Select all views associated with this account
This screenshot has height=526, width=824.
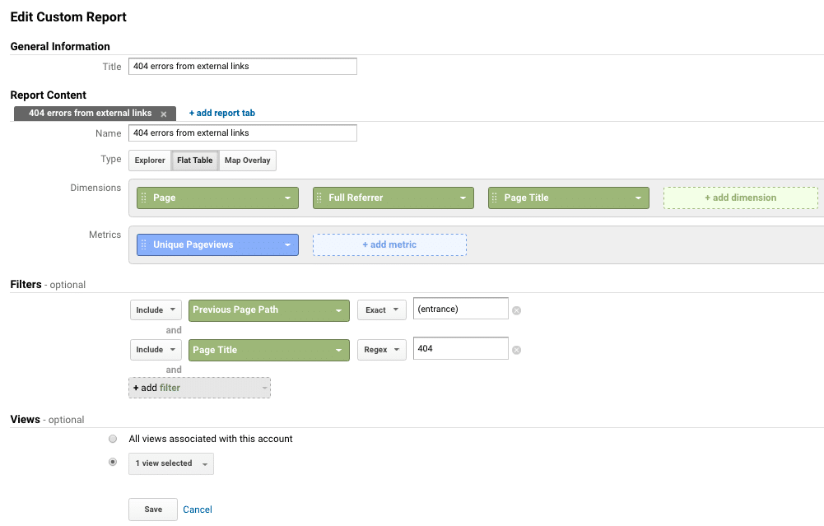pos(113,439)
